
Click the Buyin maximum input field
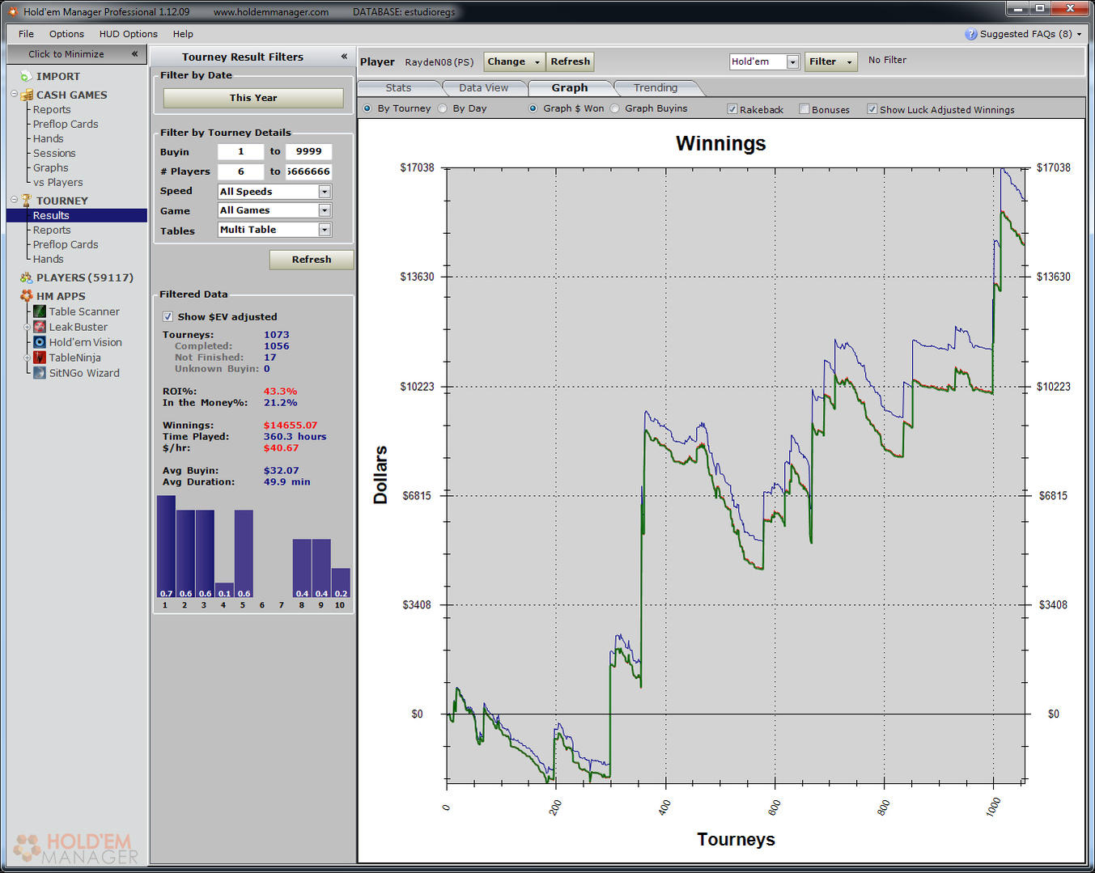coord(308,151)
